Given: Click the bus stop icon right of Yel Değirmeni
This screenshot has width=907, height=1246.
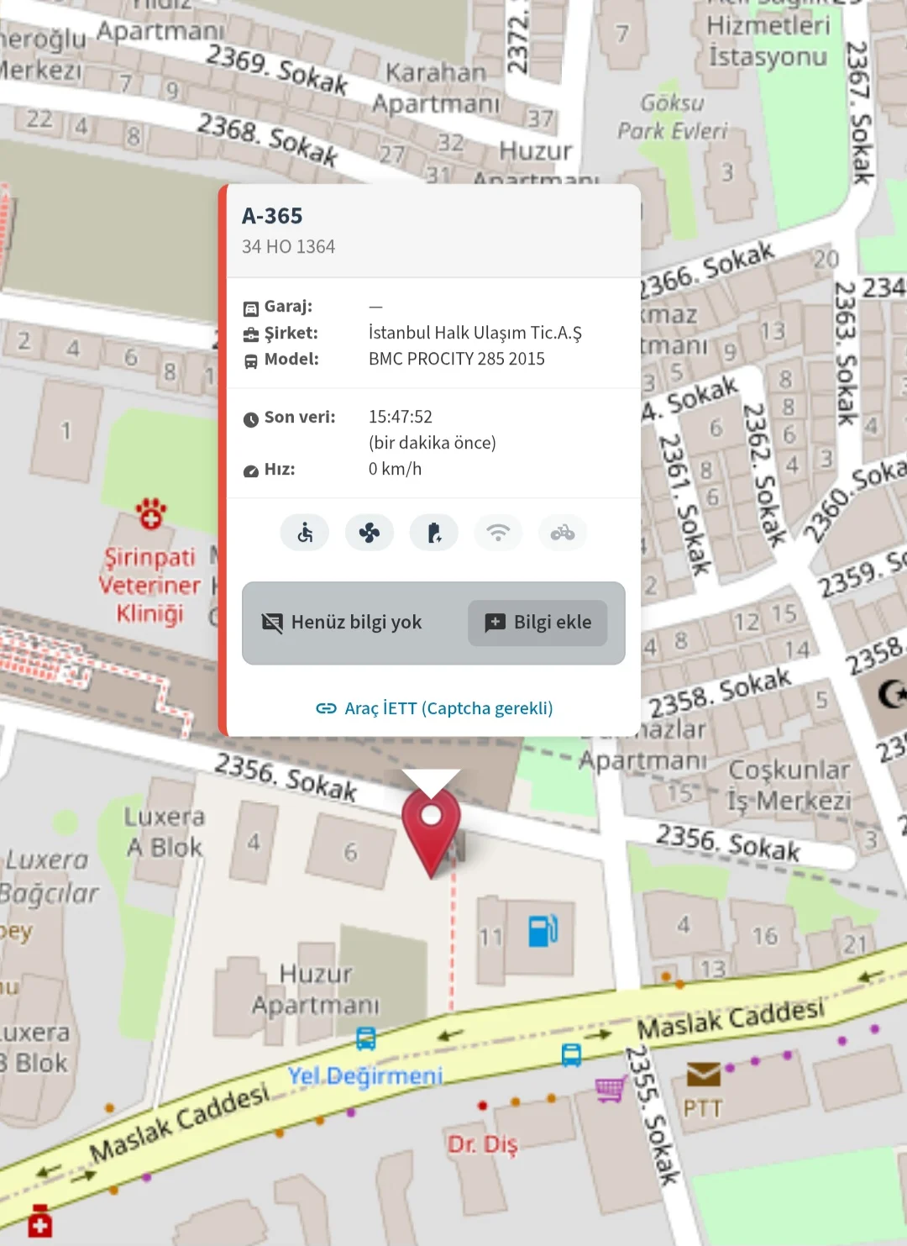Looking at the screenshot, I should point(571,1055).
